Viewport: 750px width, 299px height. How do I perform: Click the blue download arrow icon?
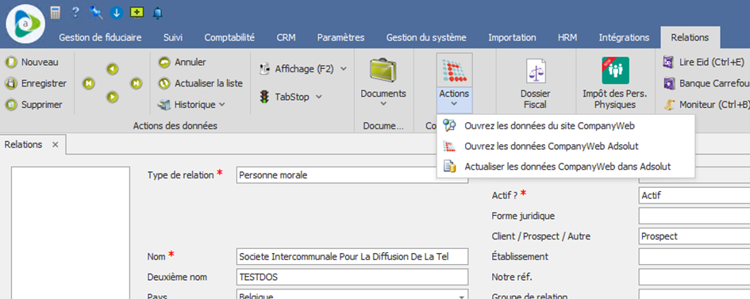point(116,13)
